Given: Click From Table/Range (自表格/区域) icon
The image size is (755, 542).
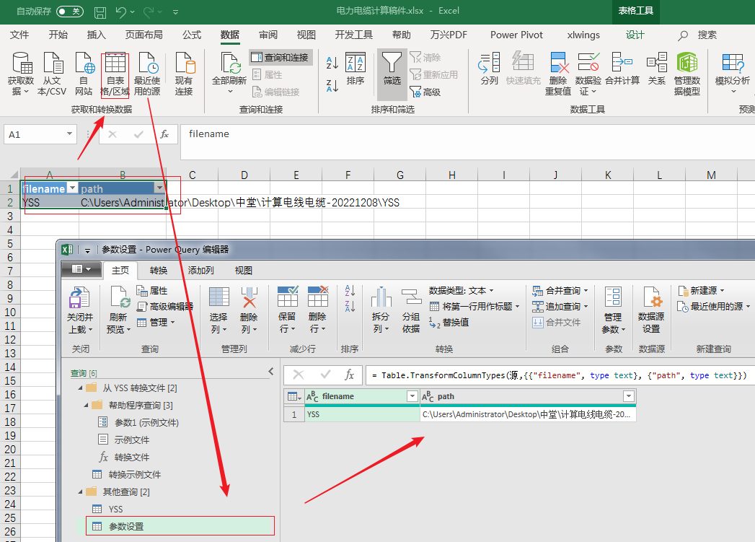Looking at the screenshot, I should pos(115,74).
